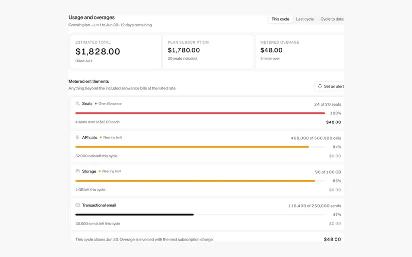Click the 'PLAN SUBSCRIPTION' card label

pos(188,42)
